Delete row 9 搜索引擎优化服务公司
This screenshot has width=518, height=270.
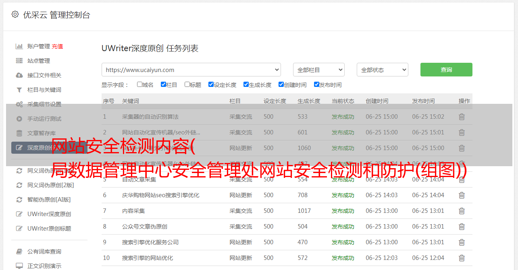[x=462, y=242]
